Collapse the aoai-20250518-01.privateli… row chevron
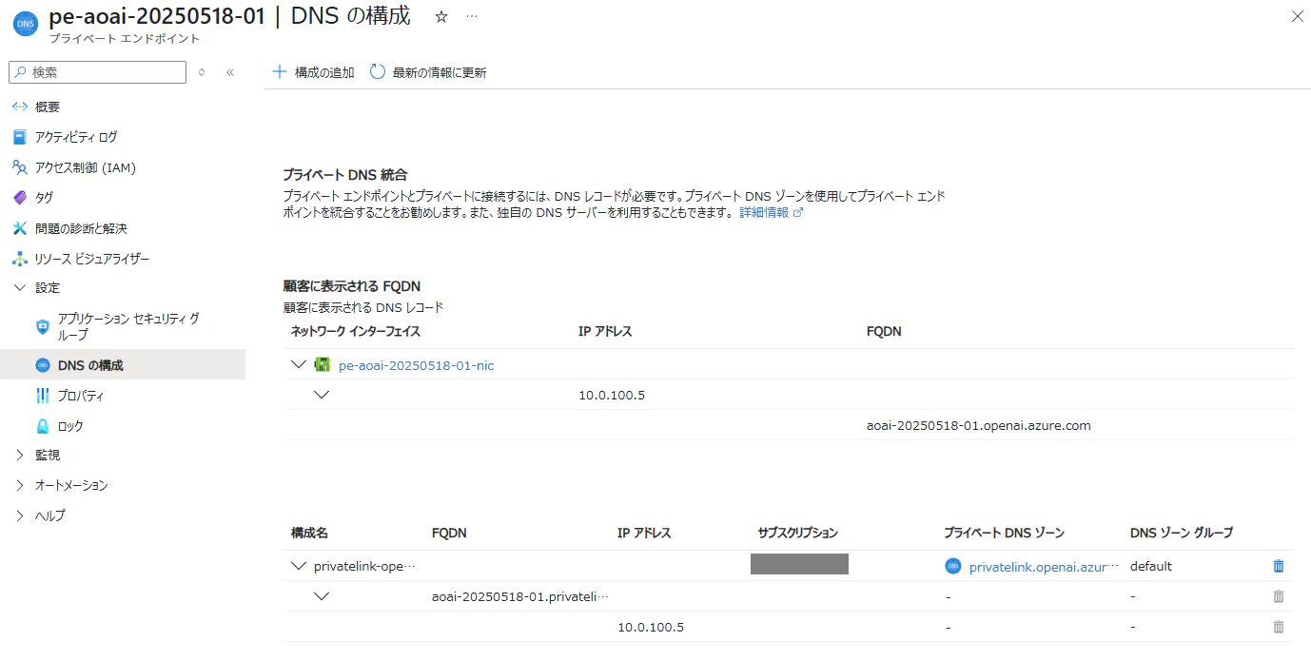Screen dimensions: 1311x661 (322, 596)
